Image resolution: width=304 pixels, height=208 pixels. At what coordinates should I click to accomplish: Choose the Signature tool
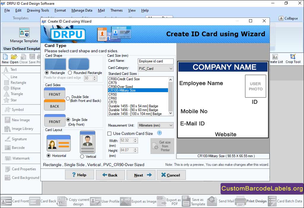(x=16, y=139)
